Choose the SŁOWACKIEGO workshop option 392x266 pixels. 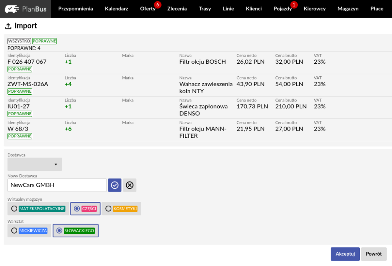[x=59, y=231]
